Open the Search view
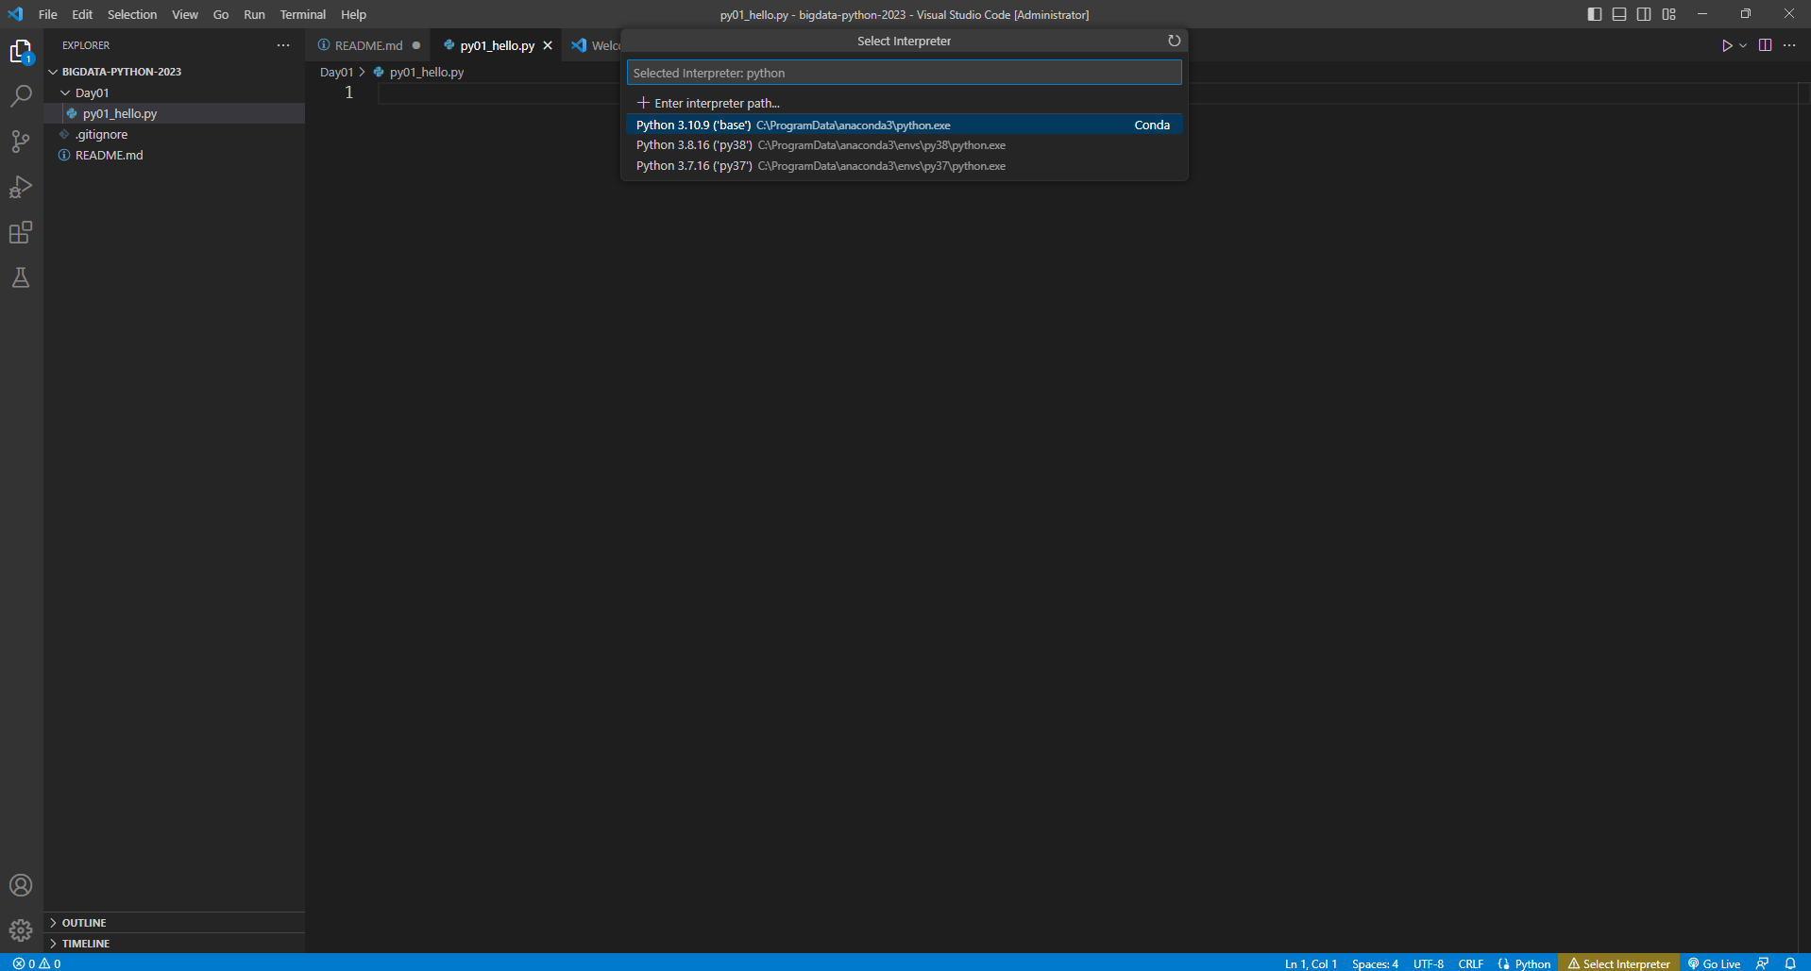1811x971 pixels. pyautogui.click(x=21, y=96)
